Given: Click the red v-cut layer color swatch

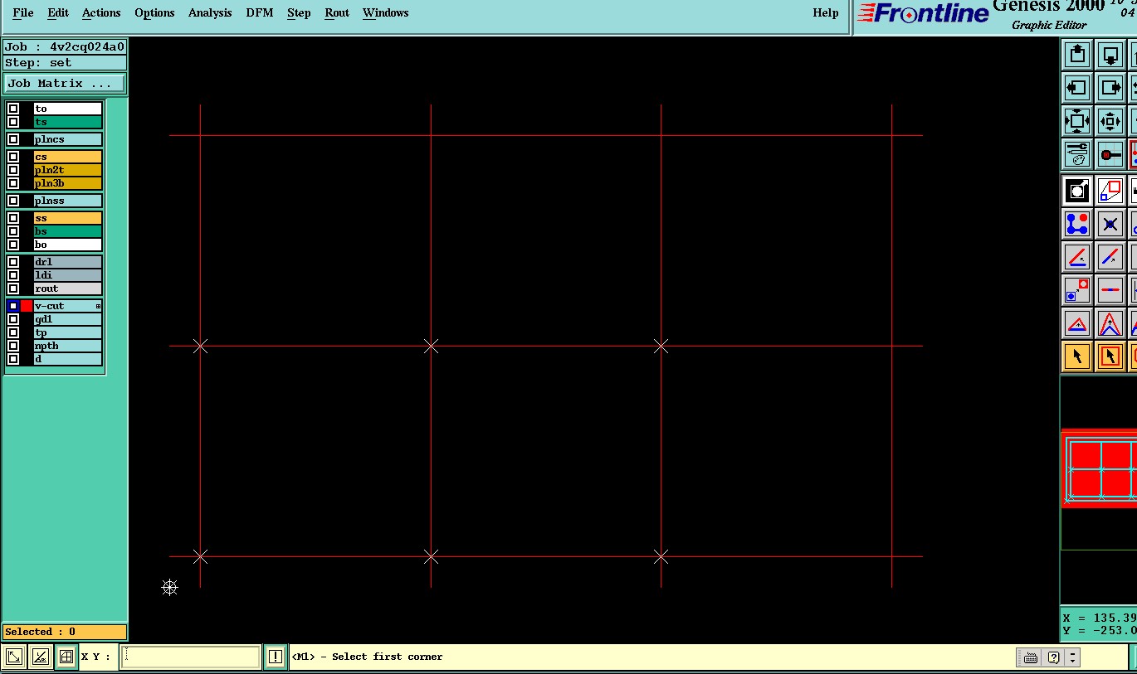Looking at the screenshot, I should point(27,306).
